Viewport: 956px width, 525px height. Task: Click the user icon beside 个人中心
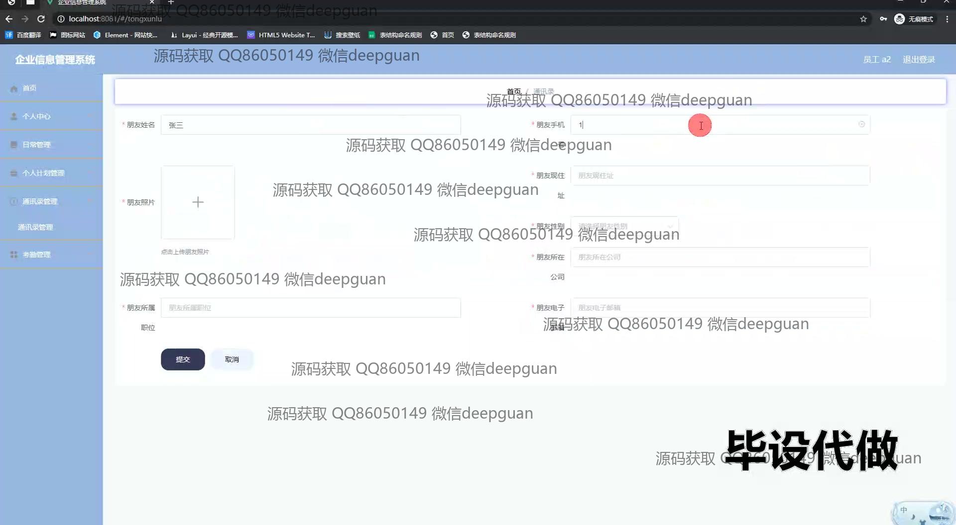tap(14, 116)
